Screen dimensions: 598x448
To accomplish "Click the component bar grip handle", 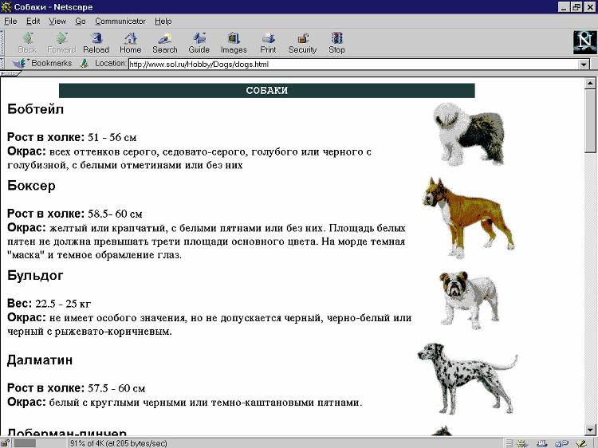I will (509, 443).
